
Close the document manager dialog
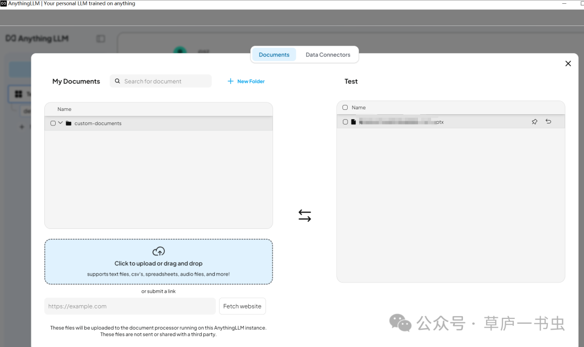568,64
